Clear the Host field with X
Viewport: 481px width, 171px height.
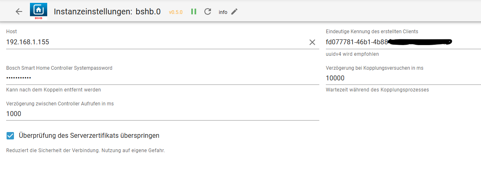pos(312,42)
